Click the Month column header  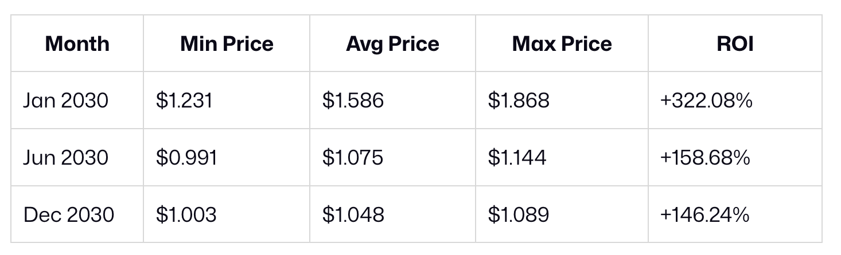click(77, 44)
